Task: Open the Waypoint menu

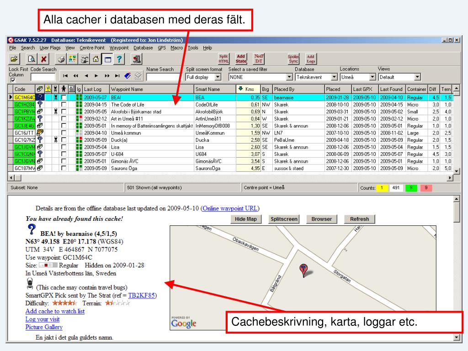Action: [x=119, y=48]
